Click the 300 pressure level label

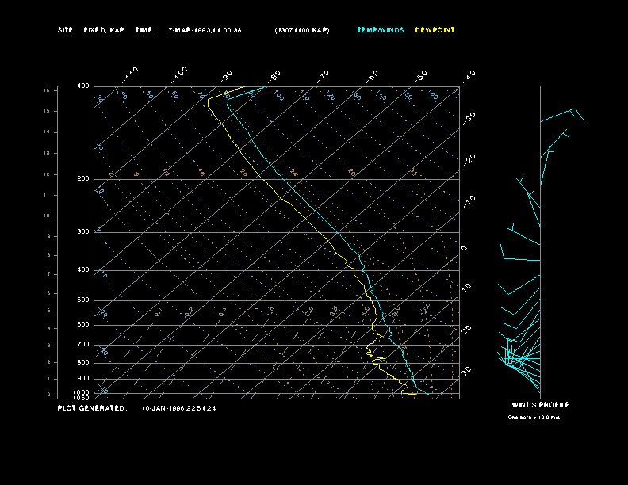coord(83,232)
